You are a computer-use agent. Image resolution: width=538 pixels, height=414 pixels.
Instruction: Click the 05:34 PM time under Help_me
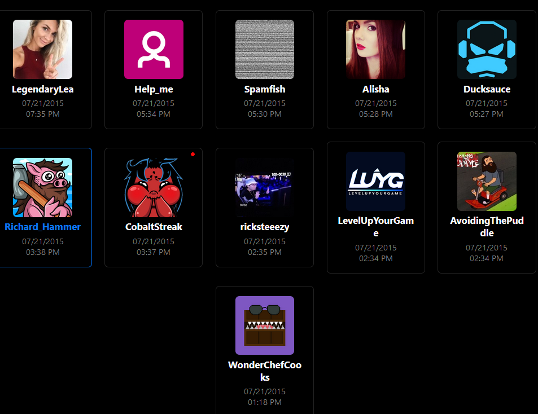point(154,114)
